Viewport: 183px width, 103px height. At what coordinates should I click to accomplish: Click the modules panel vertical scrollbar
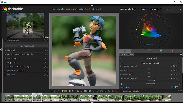[x=182, y=65]
